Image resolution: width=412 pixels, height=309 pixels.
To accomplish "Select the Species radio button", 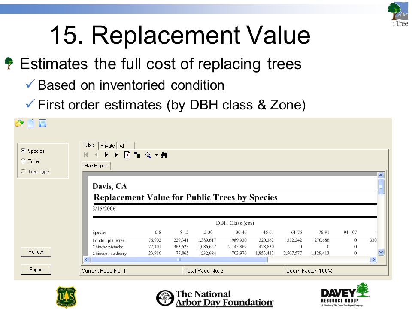I will (23, 151).
